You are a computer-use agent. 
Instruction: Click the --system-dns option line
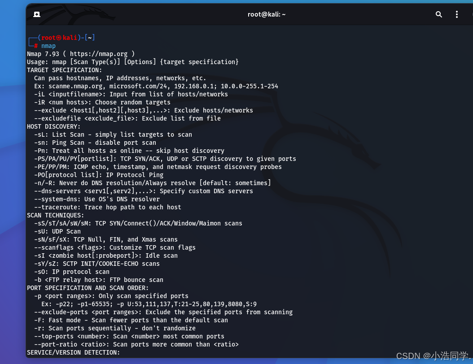(97, 199)
